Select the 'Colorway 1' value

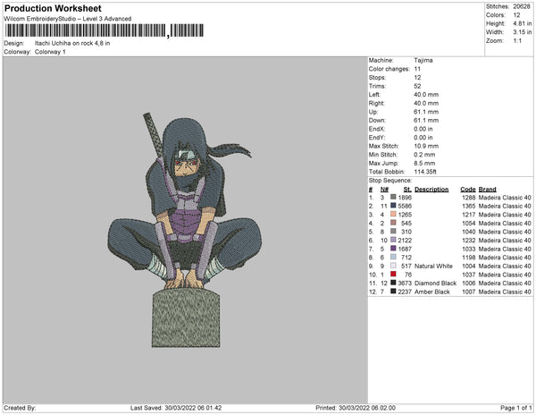click(x=50, y=52)
